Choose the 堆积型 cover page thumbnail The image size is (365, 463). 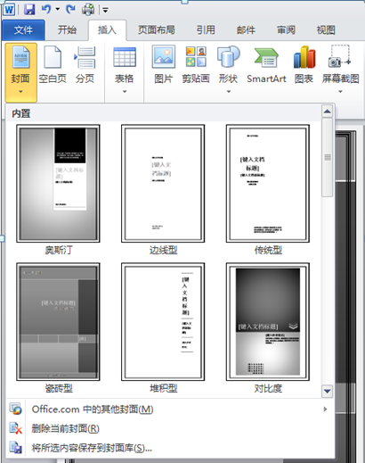click(163, 321)
